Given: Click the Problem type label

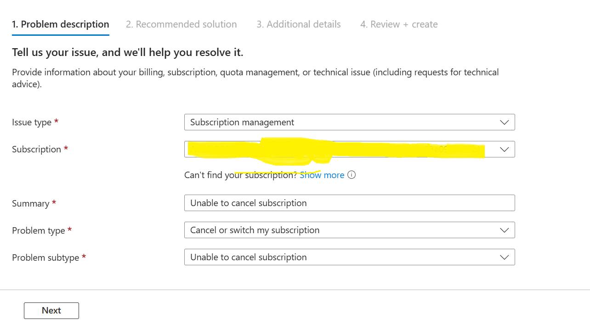Looking at the screenshot, I should tap(42, 230).
